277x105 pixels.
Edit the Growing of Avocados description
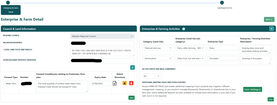point(255,60)
